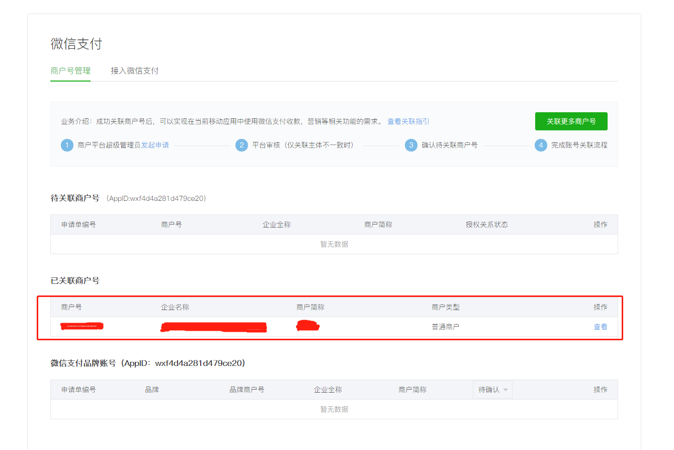Click the 普通商户 merchant type cell
This screenshot has height=450, width=674.
pos(445,327)
